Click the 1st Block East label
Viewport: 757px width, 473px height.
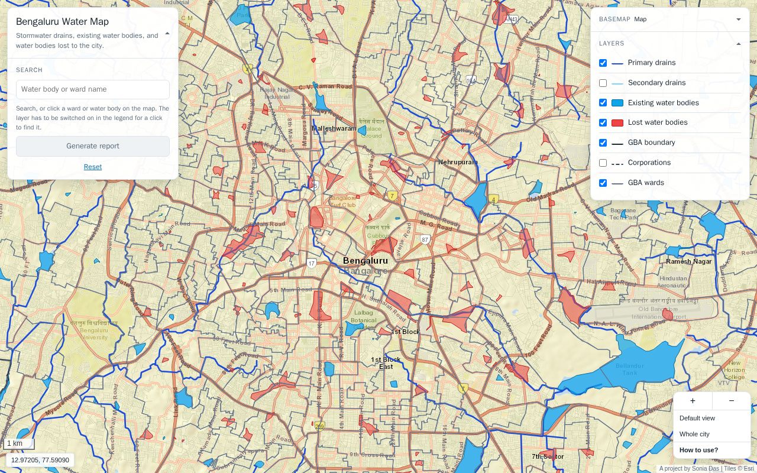pyautogui.click(x=386, y=363)
